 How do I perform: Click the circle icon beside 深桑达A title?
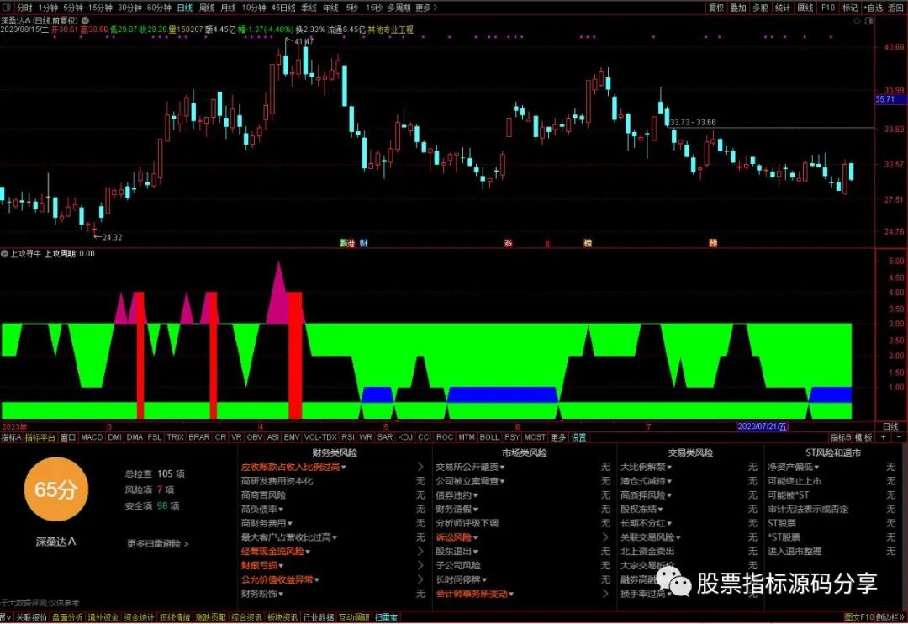(x=85, y=20)
